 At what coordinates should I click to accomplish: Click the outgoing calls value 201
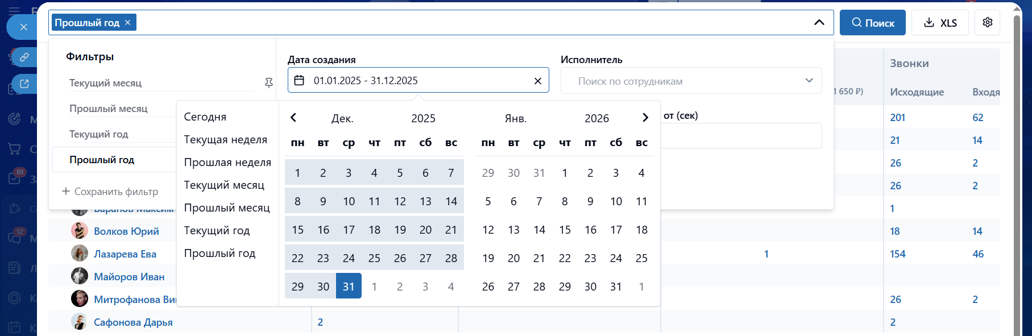pos(898,118)
